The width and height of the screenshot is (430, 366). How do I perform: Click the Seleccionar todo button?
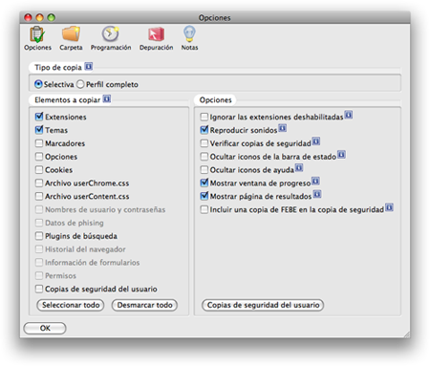pyautogui.click(x=71, y=305)
